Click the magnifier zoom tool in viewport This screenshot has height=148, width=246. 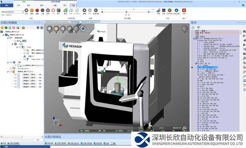point(70,29)
